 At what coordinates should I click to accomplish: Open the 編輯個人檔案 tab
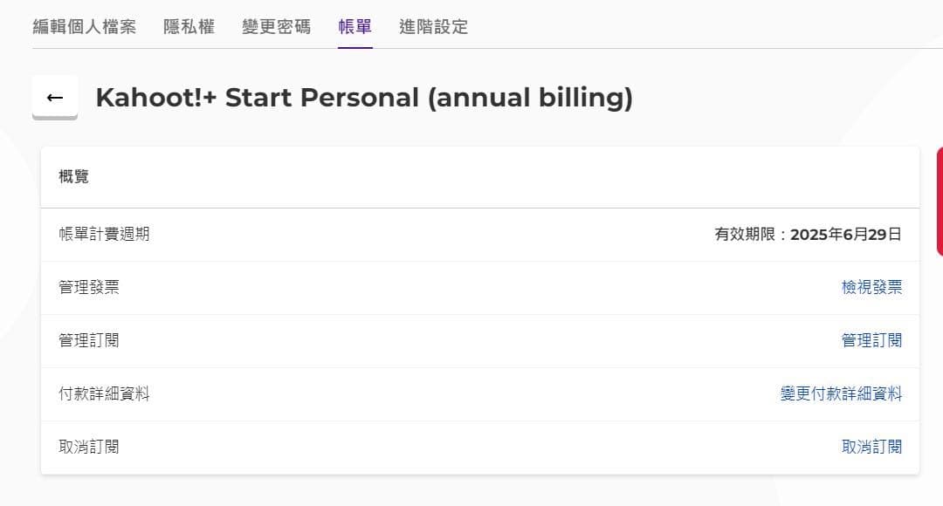(x=85, y=26)
